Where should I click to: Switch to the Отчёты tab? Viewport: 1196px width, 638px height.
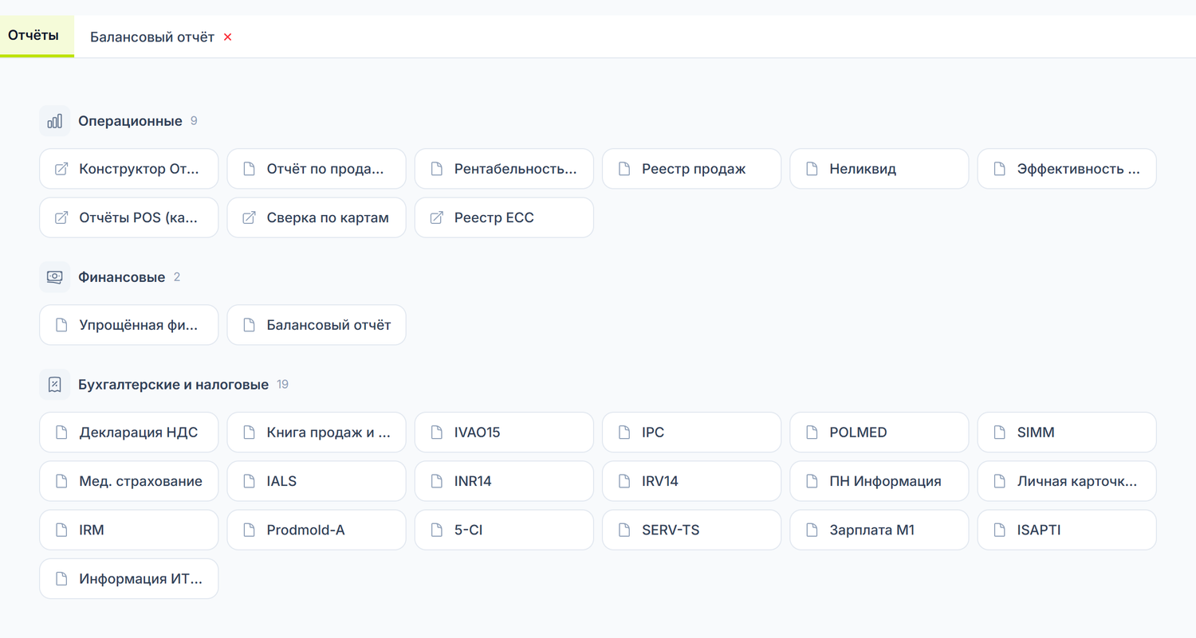(x=37, y=36)
